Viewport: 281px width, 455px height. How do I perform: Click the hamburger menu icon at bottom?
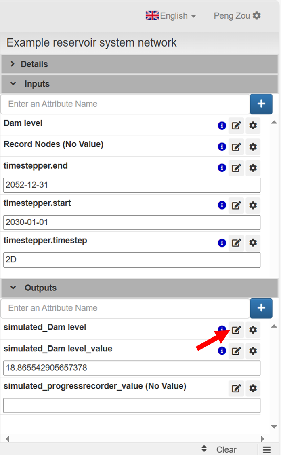click(266, 449)
